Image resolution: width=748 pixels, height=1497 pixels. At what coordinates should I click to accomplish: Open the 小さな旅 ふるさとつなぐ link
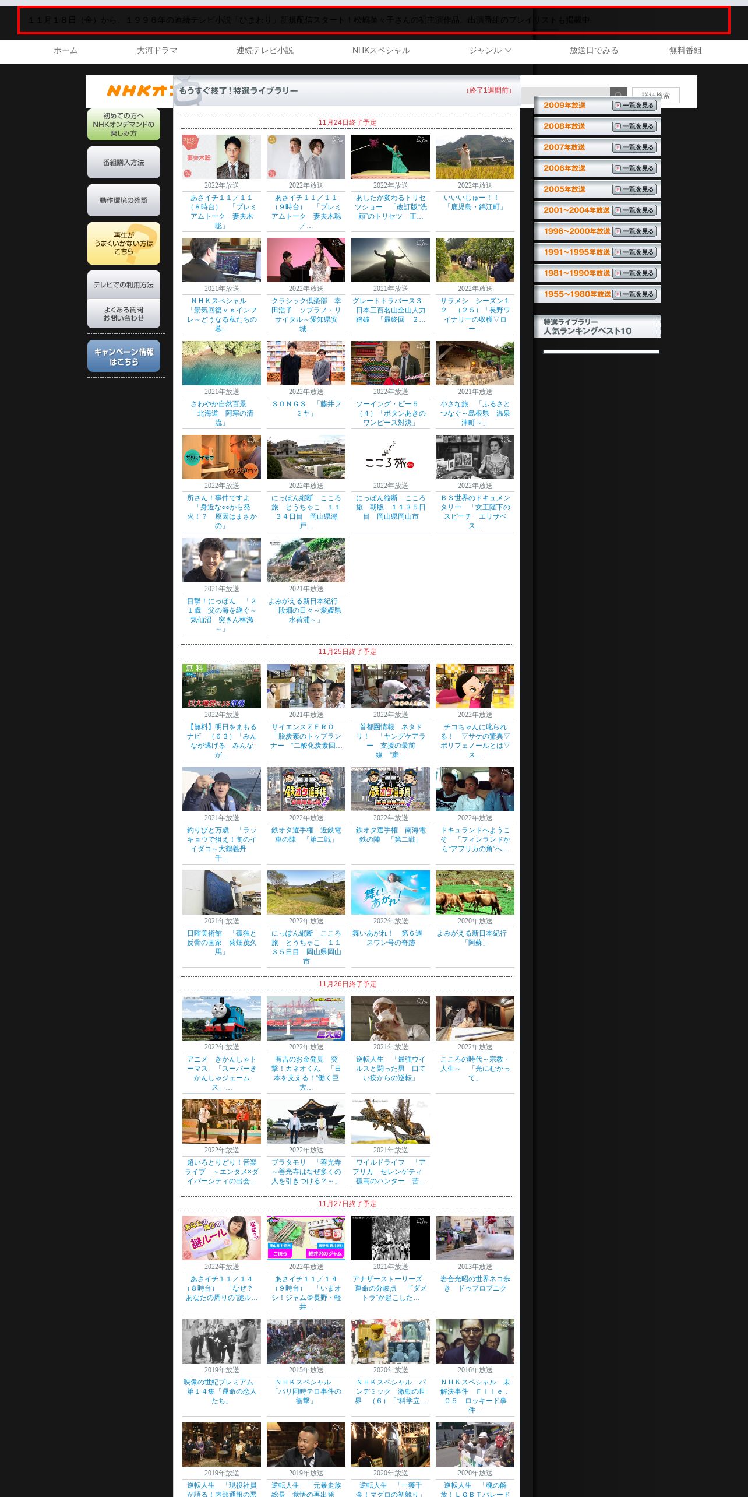[475, 414]
